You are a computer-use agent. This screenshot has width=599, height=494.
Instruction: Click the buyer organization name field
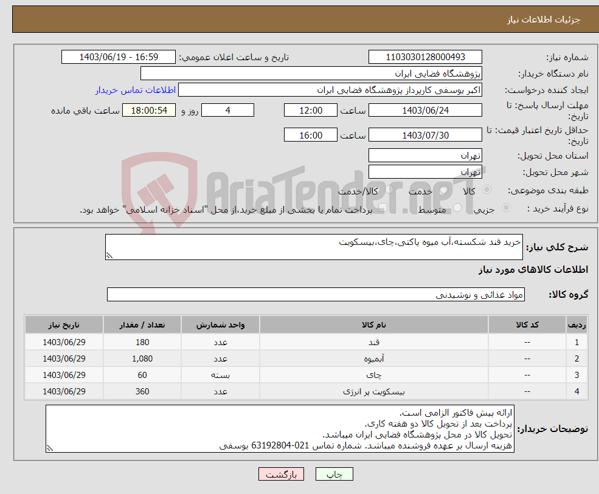(311, 74)
